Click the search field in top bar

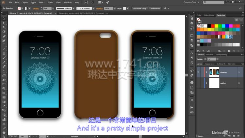(x=213, y=2)
